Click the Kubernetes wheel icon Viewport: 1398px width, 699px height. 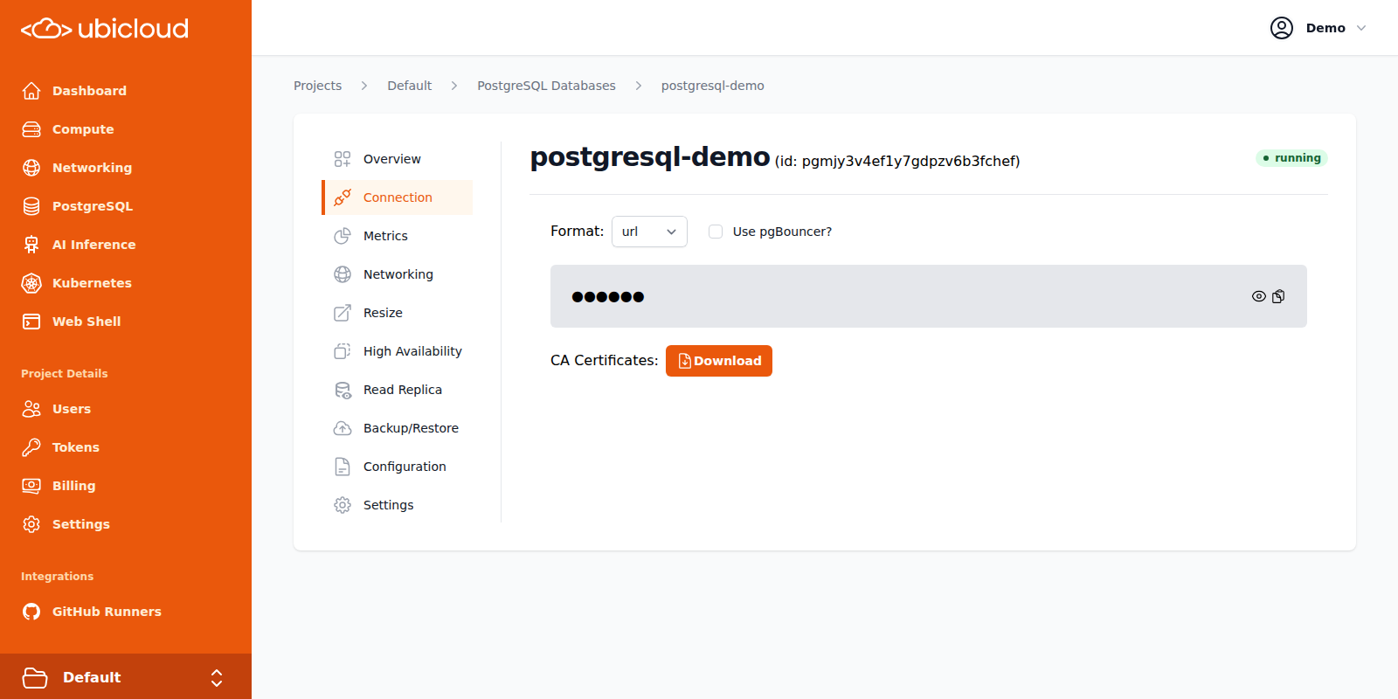pyautogui.click(x=31, y=283)
